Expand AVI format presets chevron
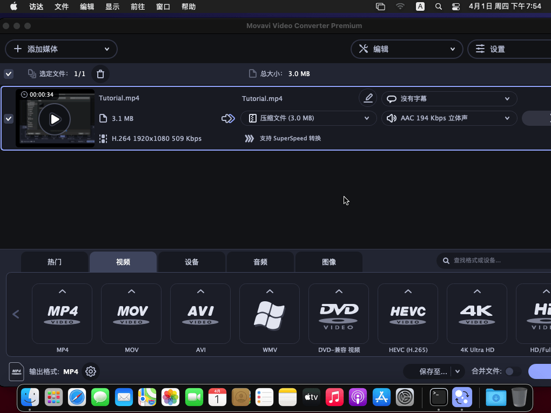 200,292
